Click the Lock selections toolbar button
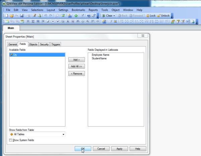The image size is (201, 156). 151,16
